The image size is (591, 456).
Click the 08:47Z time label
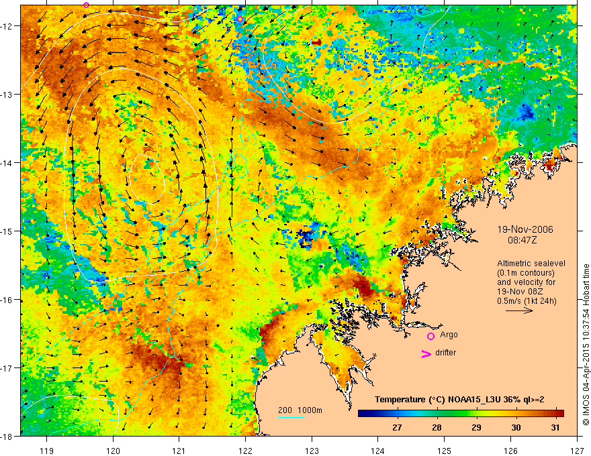tap(522, 239)
